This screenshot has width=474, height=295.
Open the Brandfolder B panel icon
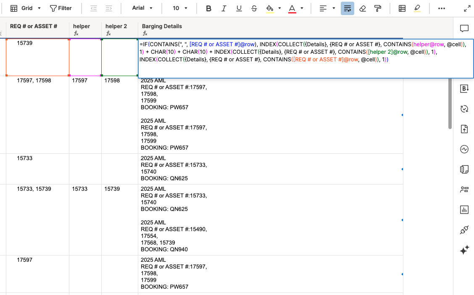pos(464,89)
